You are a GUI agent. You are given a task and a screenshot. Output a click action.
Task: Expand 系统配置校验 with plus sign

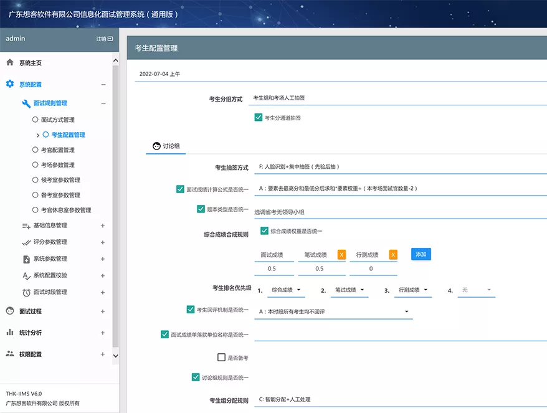[x=103, y=275]
